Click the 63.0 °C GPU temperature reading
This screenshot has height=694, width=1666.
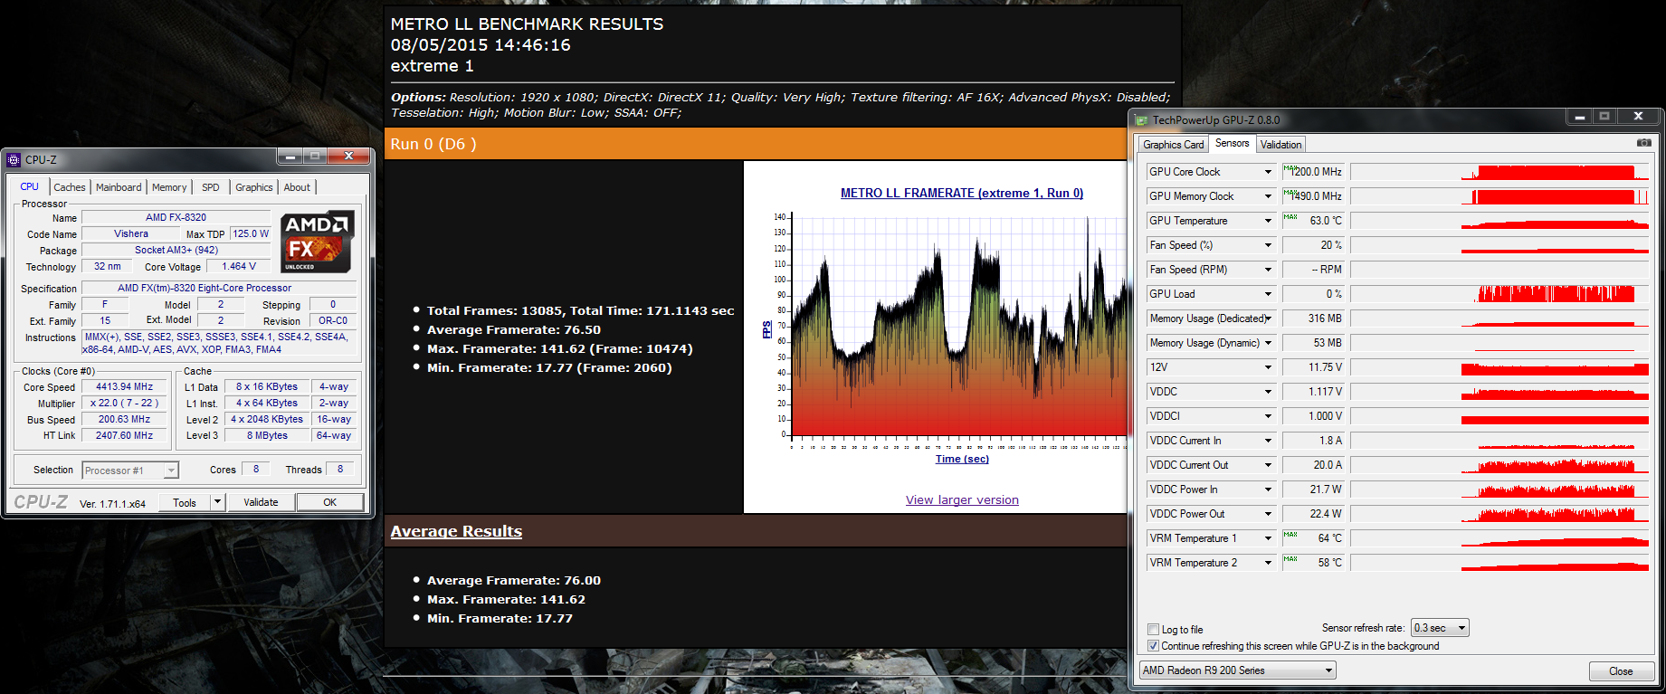[1313, 221]
